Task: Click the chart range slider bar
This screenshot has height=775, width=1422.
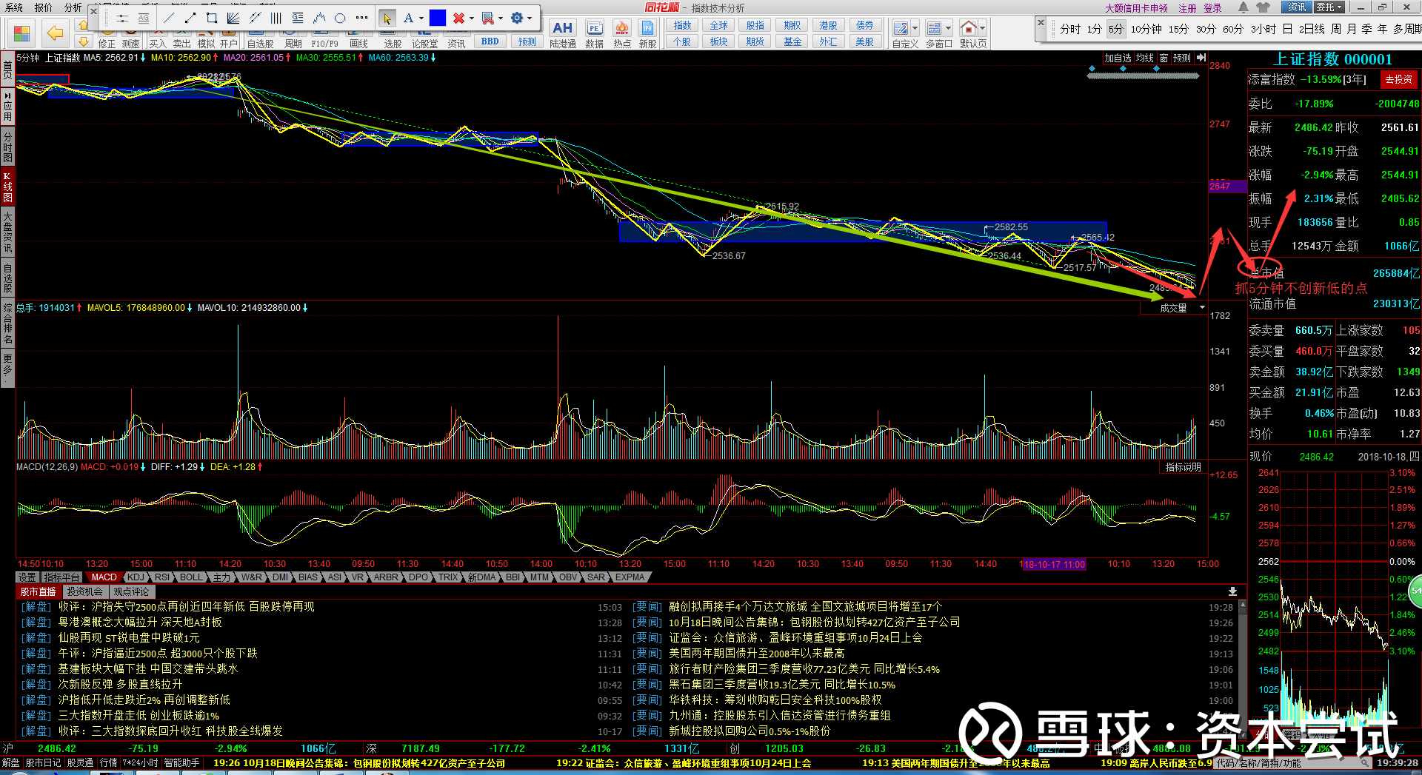Action: tap(1143, 76)
